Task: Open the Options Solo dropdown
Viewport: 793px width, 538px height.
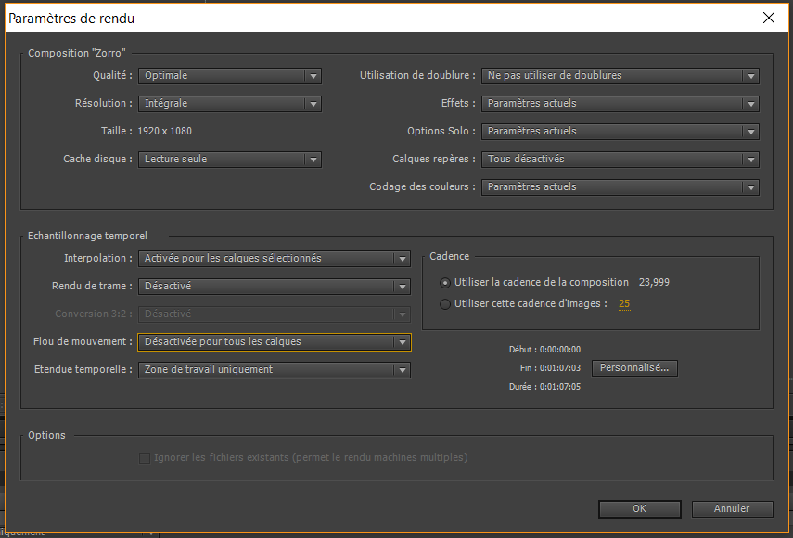Action: (x=620, y=132)
